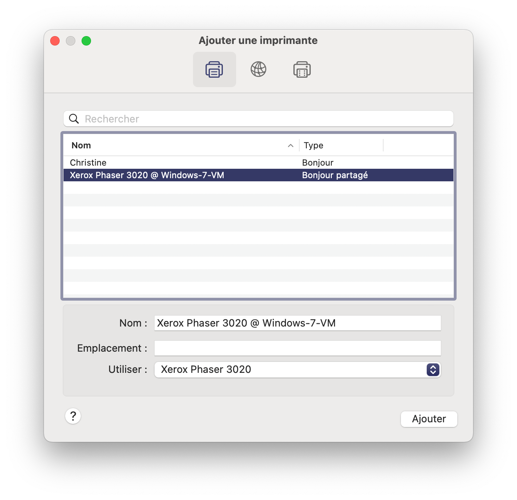Click the green zoom window button
Screen dimensions: 517x500
pos(86,41)
